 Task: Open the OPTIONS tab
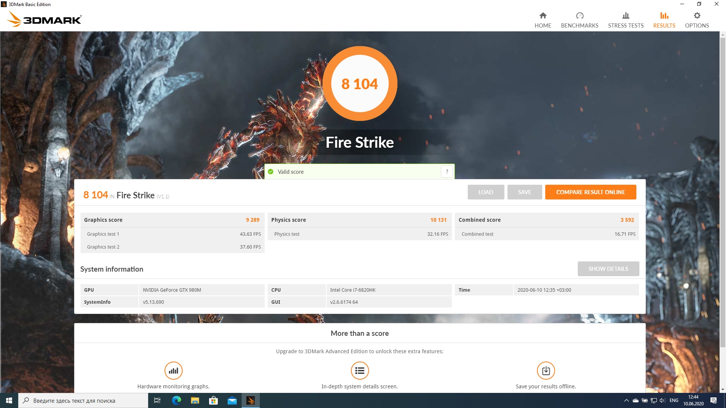pos(697,20)
